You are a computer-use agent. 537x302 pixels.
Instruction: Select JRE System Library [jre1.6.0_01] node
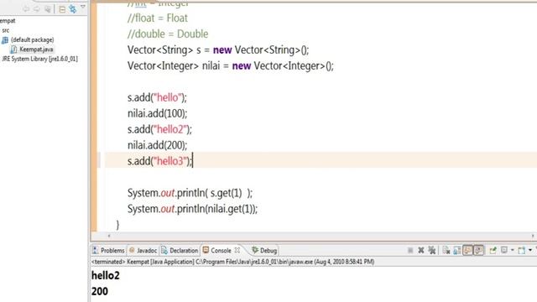[x=39, y=59]
